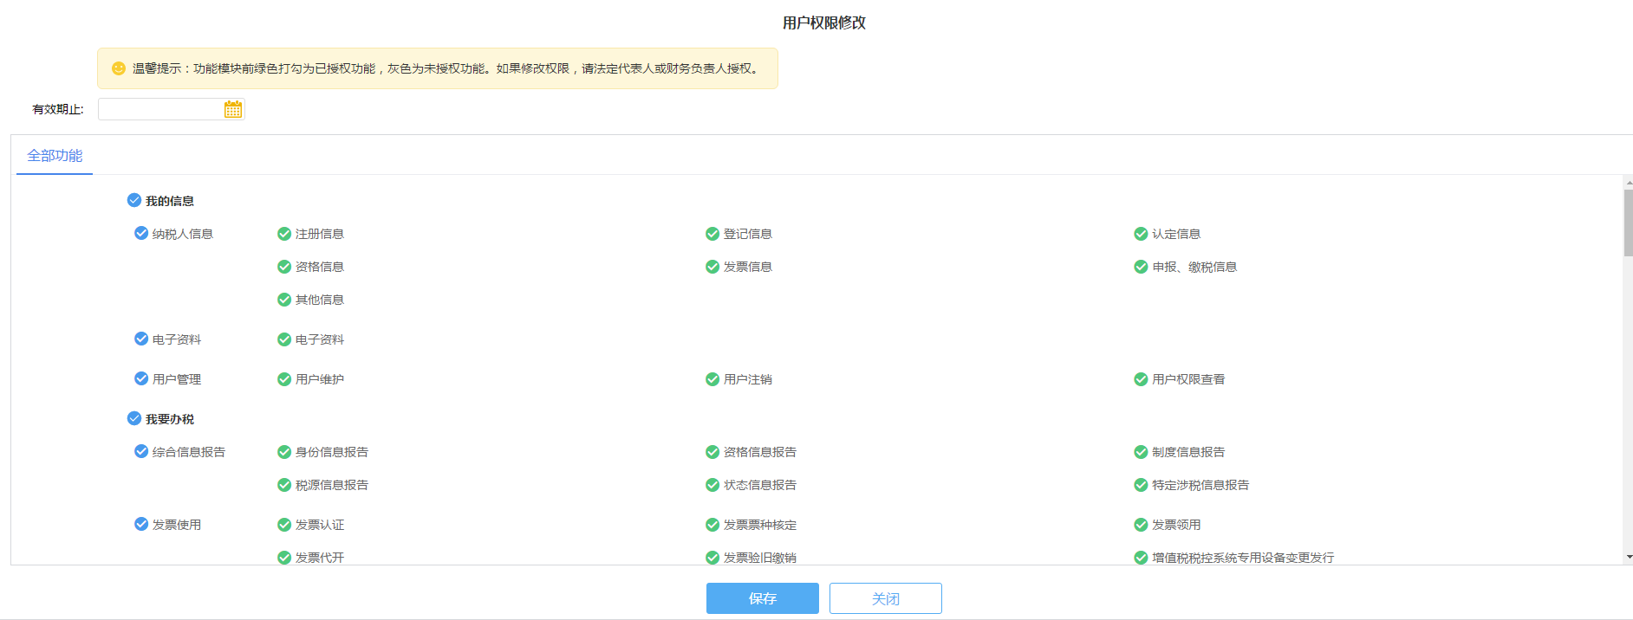Click the scrollbar down arrow
The height and width of the screenshot is (620, 1633).
(x=1629, y=557)
